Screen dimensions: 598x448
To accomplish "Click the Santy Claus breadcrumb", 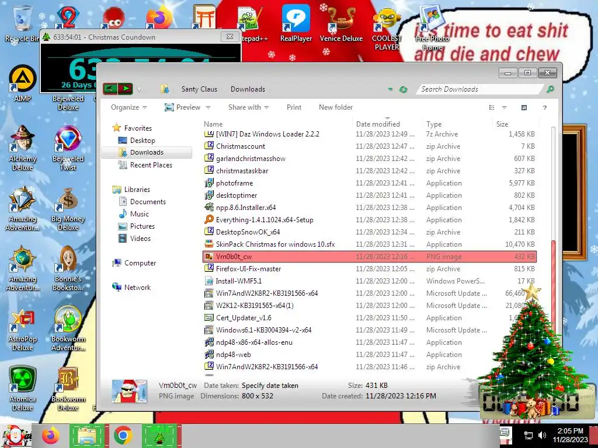I will pyautogui.click(x=199, y=89).
